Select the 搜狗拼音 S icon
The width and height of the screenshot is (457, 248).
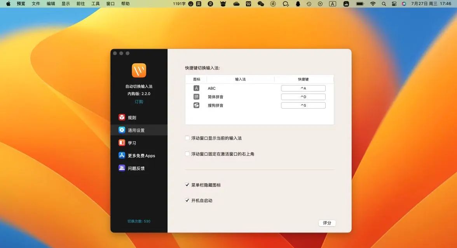[197, 105]
